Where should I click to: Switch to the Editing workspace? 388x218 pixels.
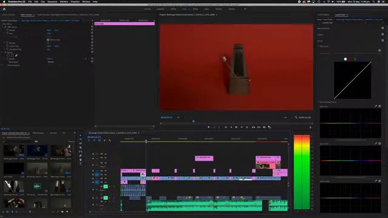click(173, 9)
